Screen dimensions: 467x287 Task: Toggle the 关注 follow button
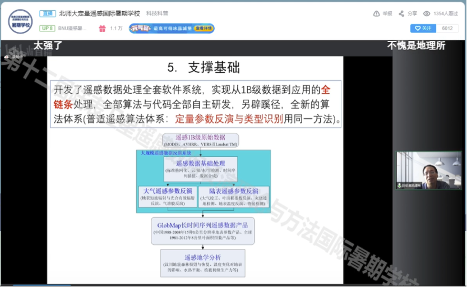point(423,28)
